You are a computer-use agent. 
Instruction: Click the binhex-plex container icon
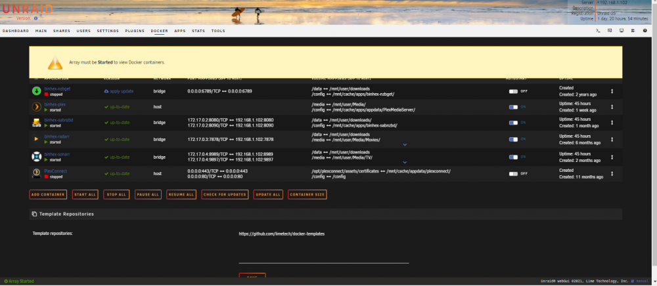click(x=36, y=107)
